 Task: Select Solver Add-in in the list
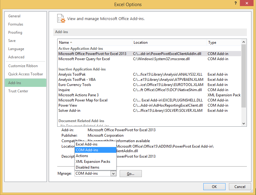click(x=69, y=111)
